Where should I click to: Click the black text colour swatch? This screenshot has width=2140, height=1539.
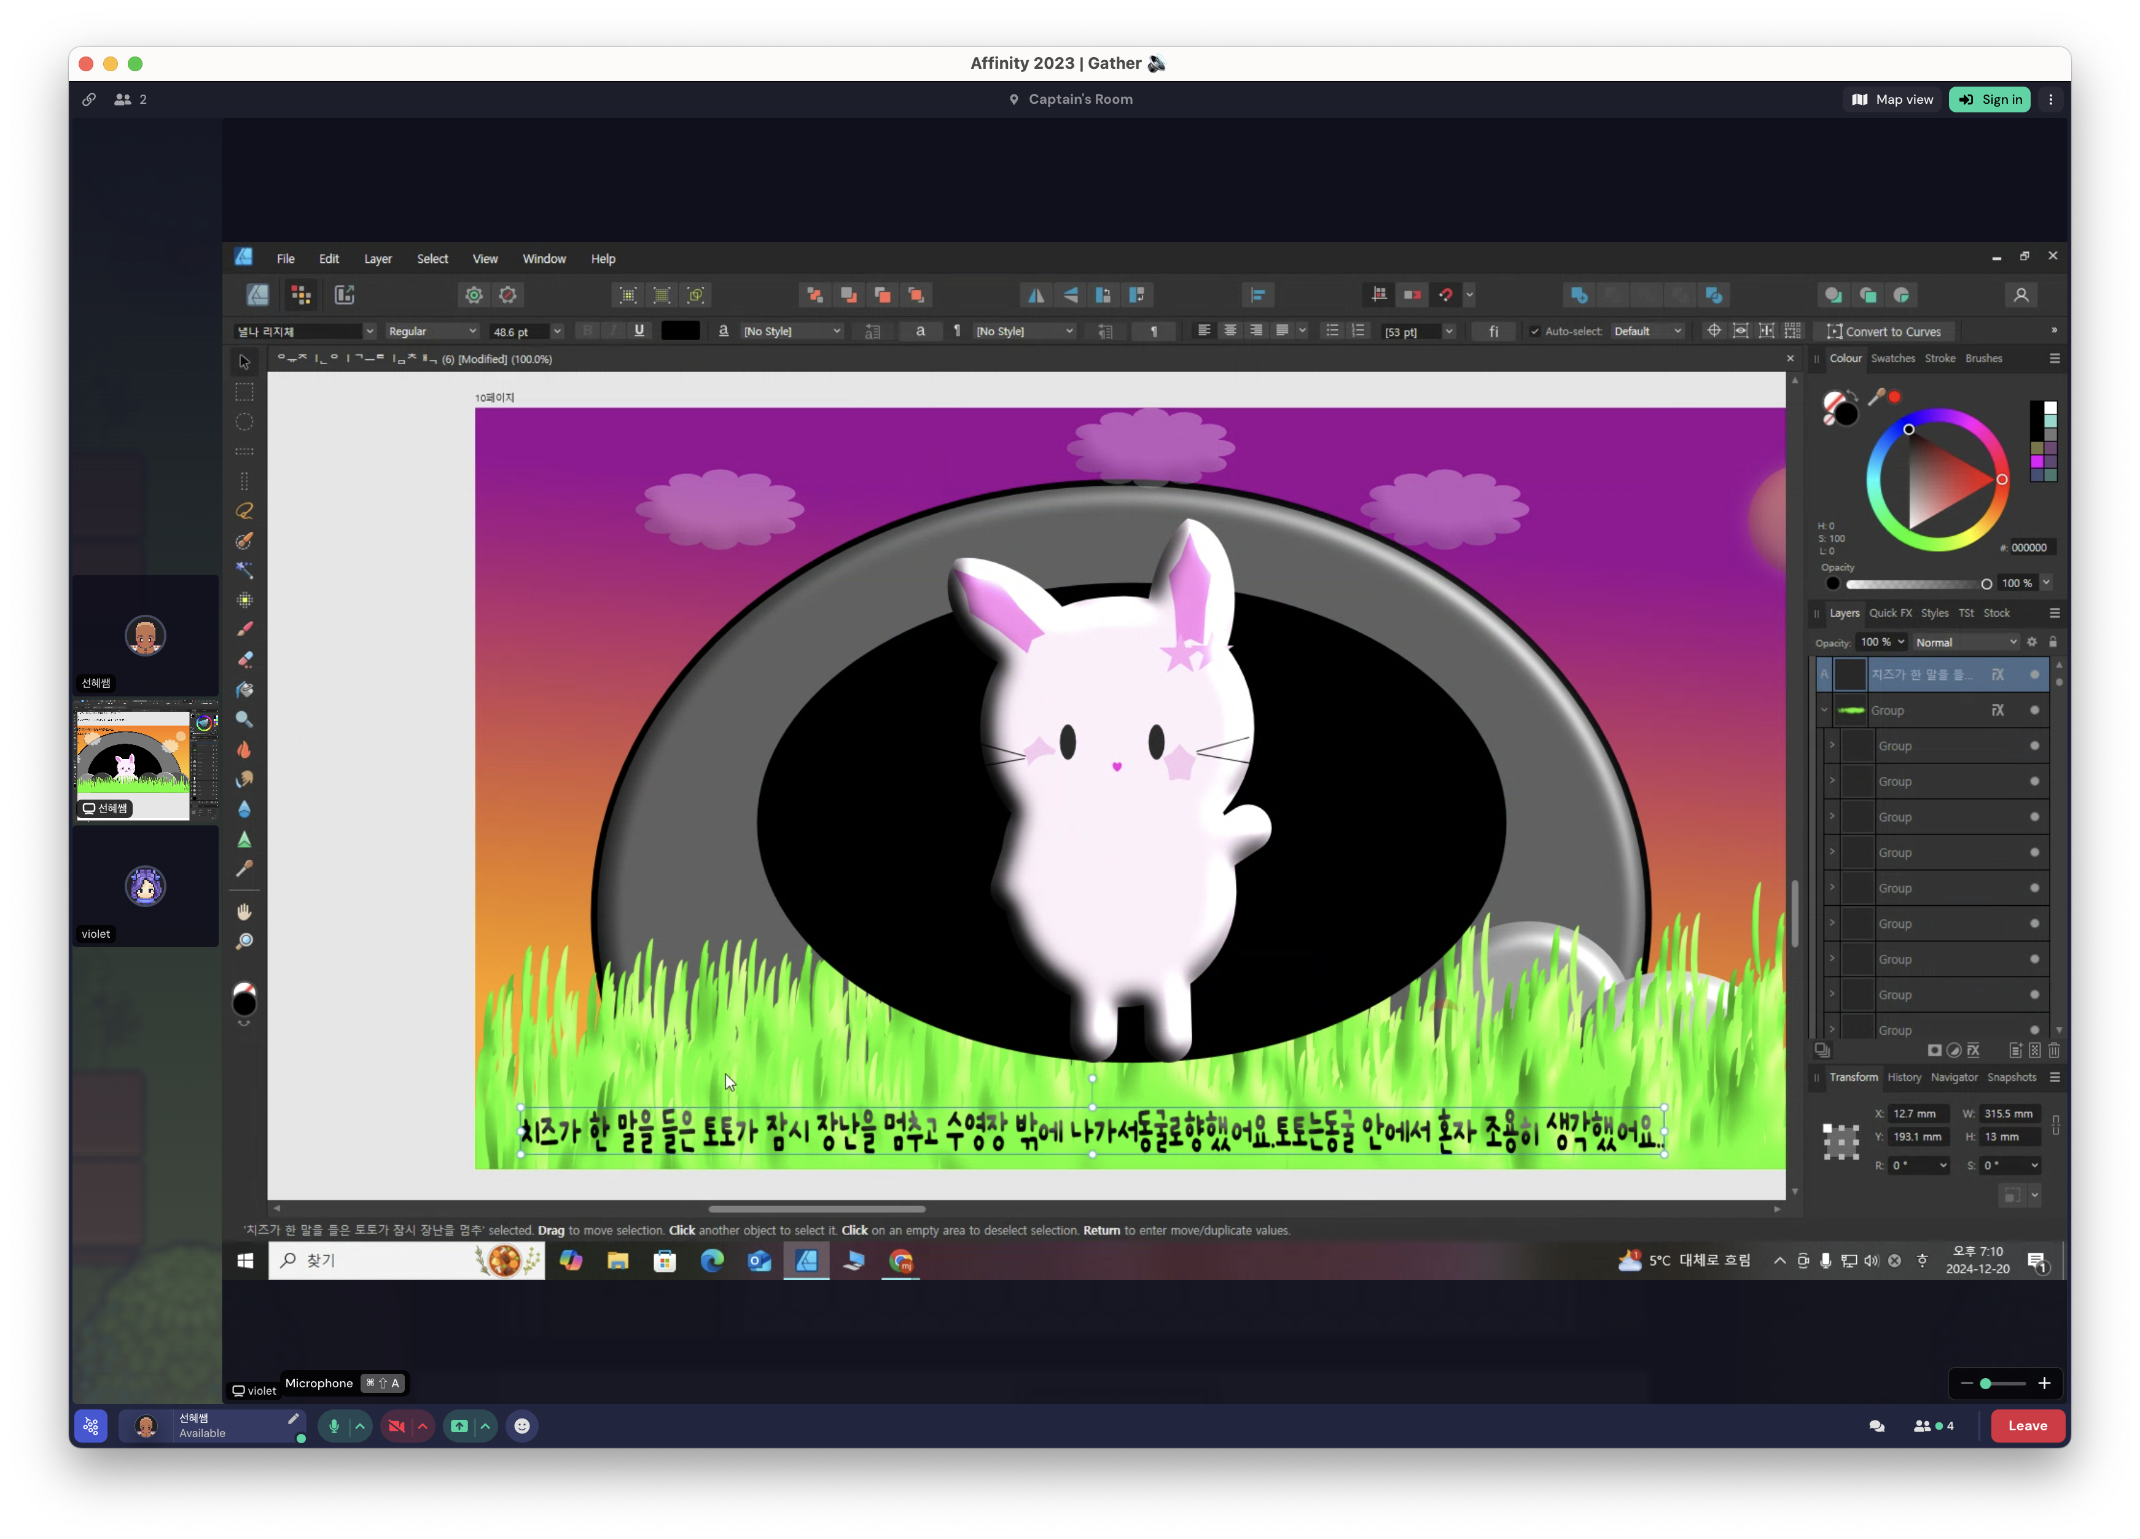point(681,330)
